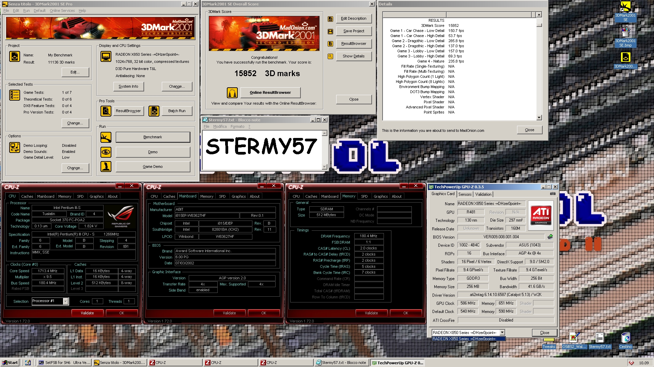Open Default menu in 3DMark2001 window
Viewport: 654px width, 367px height.
[40, 11]
